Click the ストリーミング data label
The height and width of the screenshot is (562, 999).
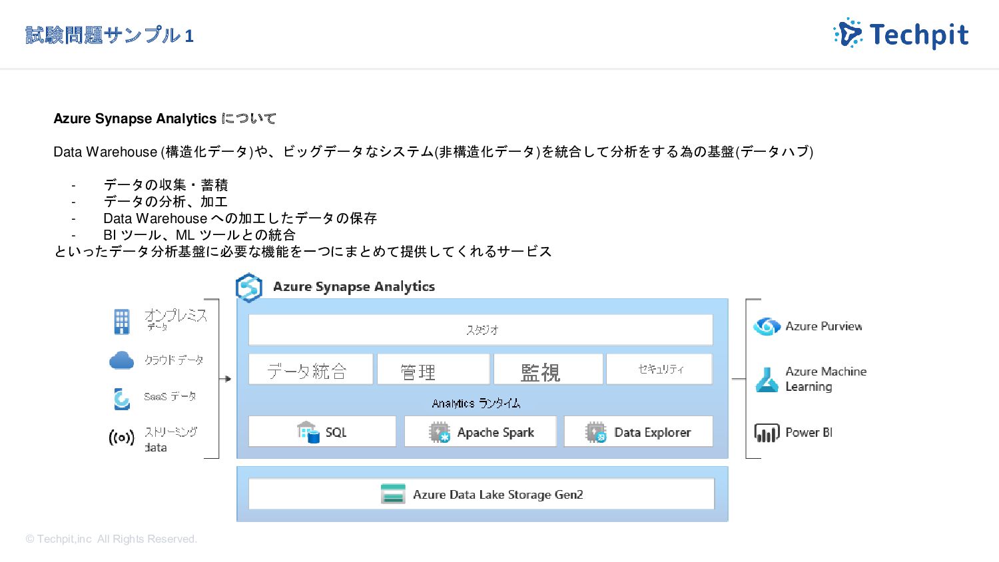coord(171,439)
